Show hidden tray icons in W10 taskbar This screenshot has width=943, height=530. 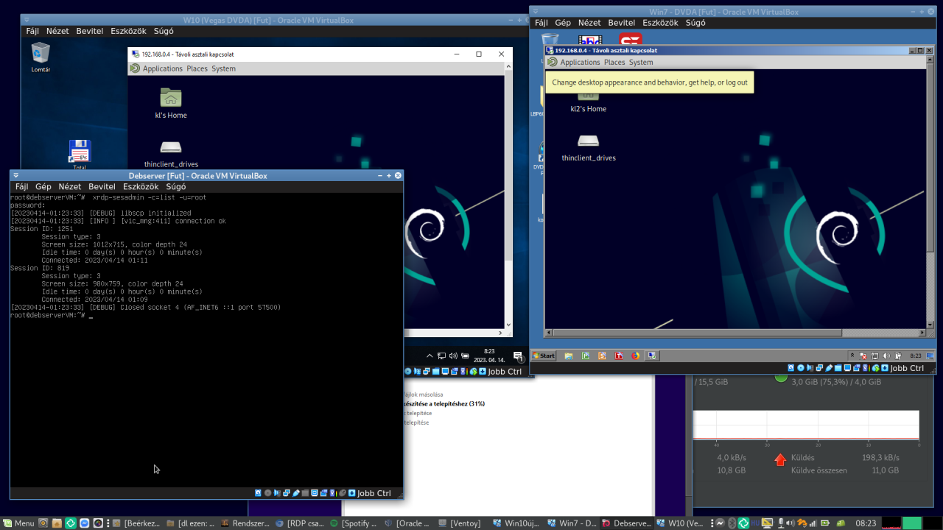coord(430,356)
